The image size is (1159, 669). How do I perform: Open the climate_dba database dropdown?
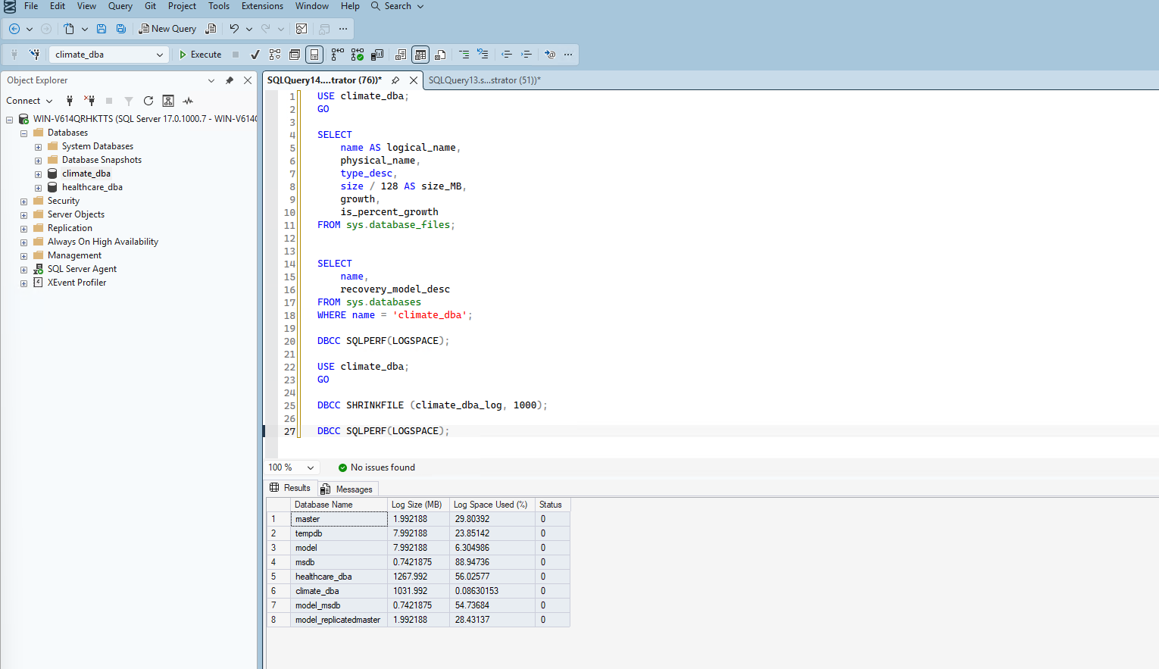click(x=160, y=55)
